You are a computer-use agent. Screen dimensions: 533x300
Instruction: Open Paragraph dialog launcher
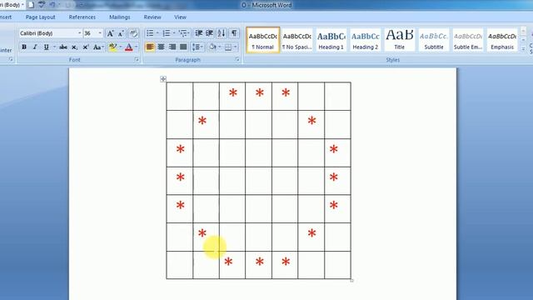click(237, 59)
